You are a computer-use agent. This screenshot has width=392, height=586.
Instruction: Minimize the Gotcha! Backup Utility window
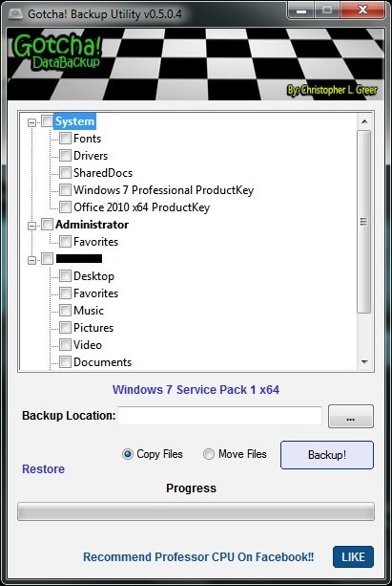[301, 11]
